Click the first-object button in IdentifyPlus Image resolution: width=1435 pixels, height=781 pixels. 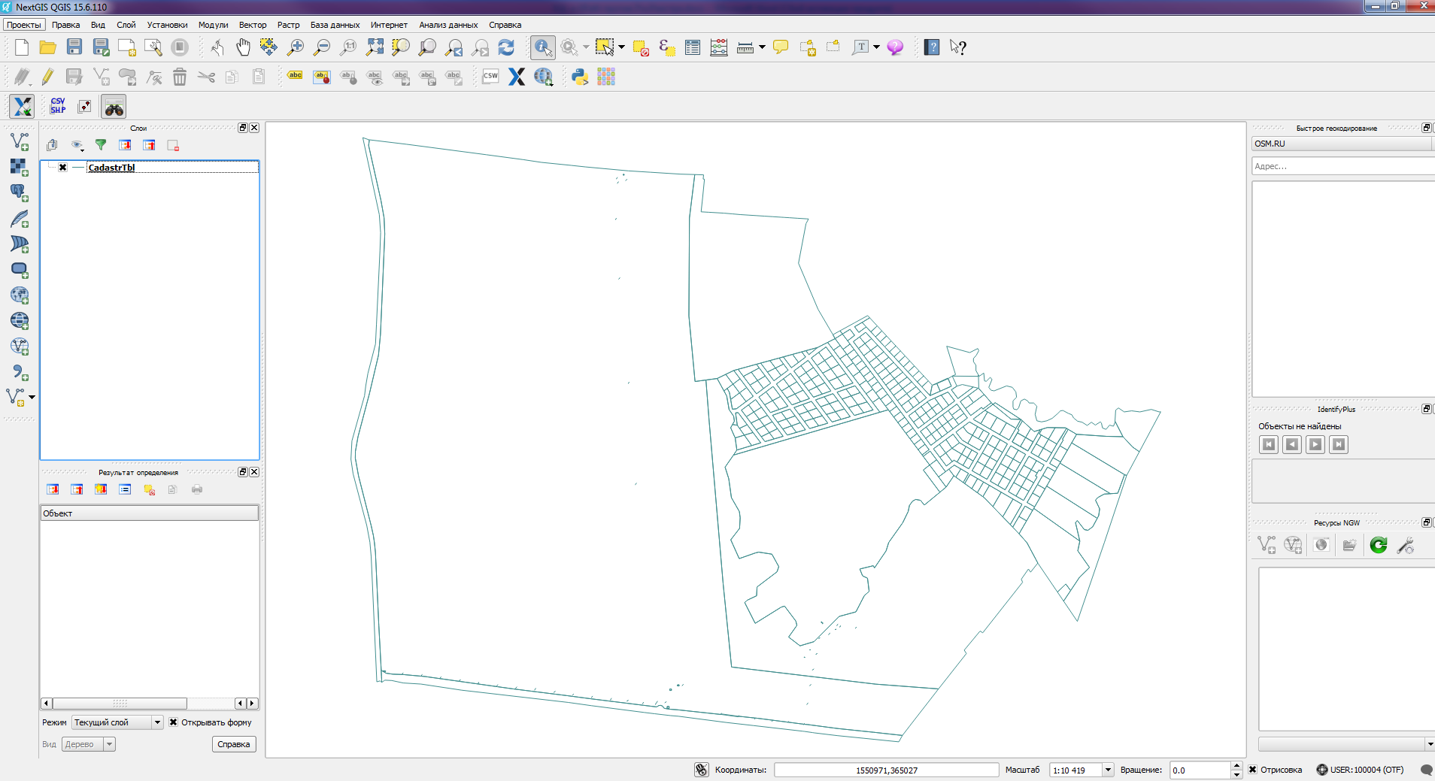[x=1269, y=444]
